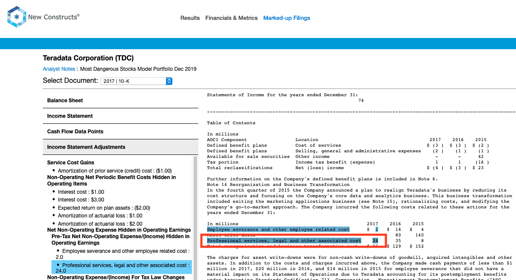
Task: Click 'Note 14 Reorganization and Business Transformation' line
Action: [278, 185]
